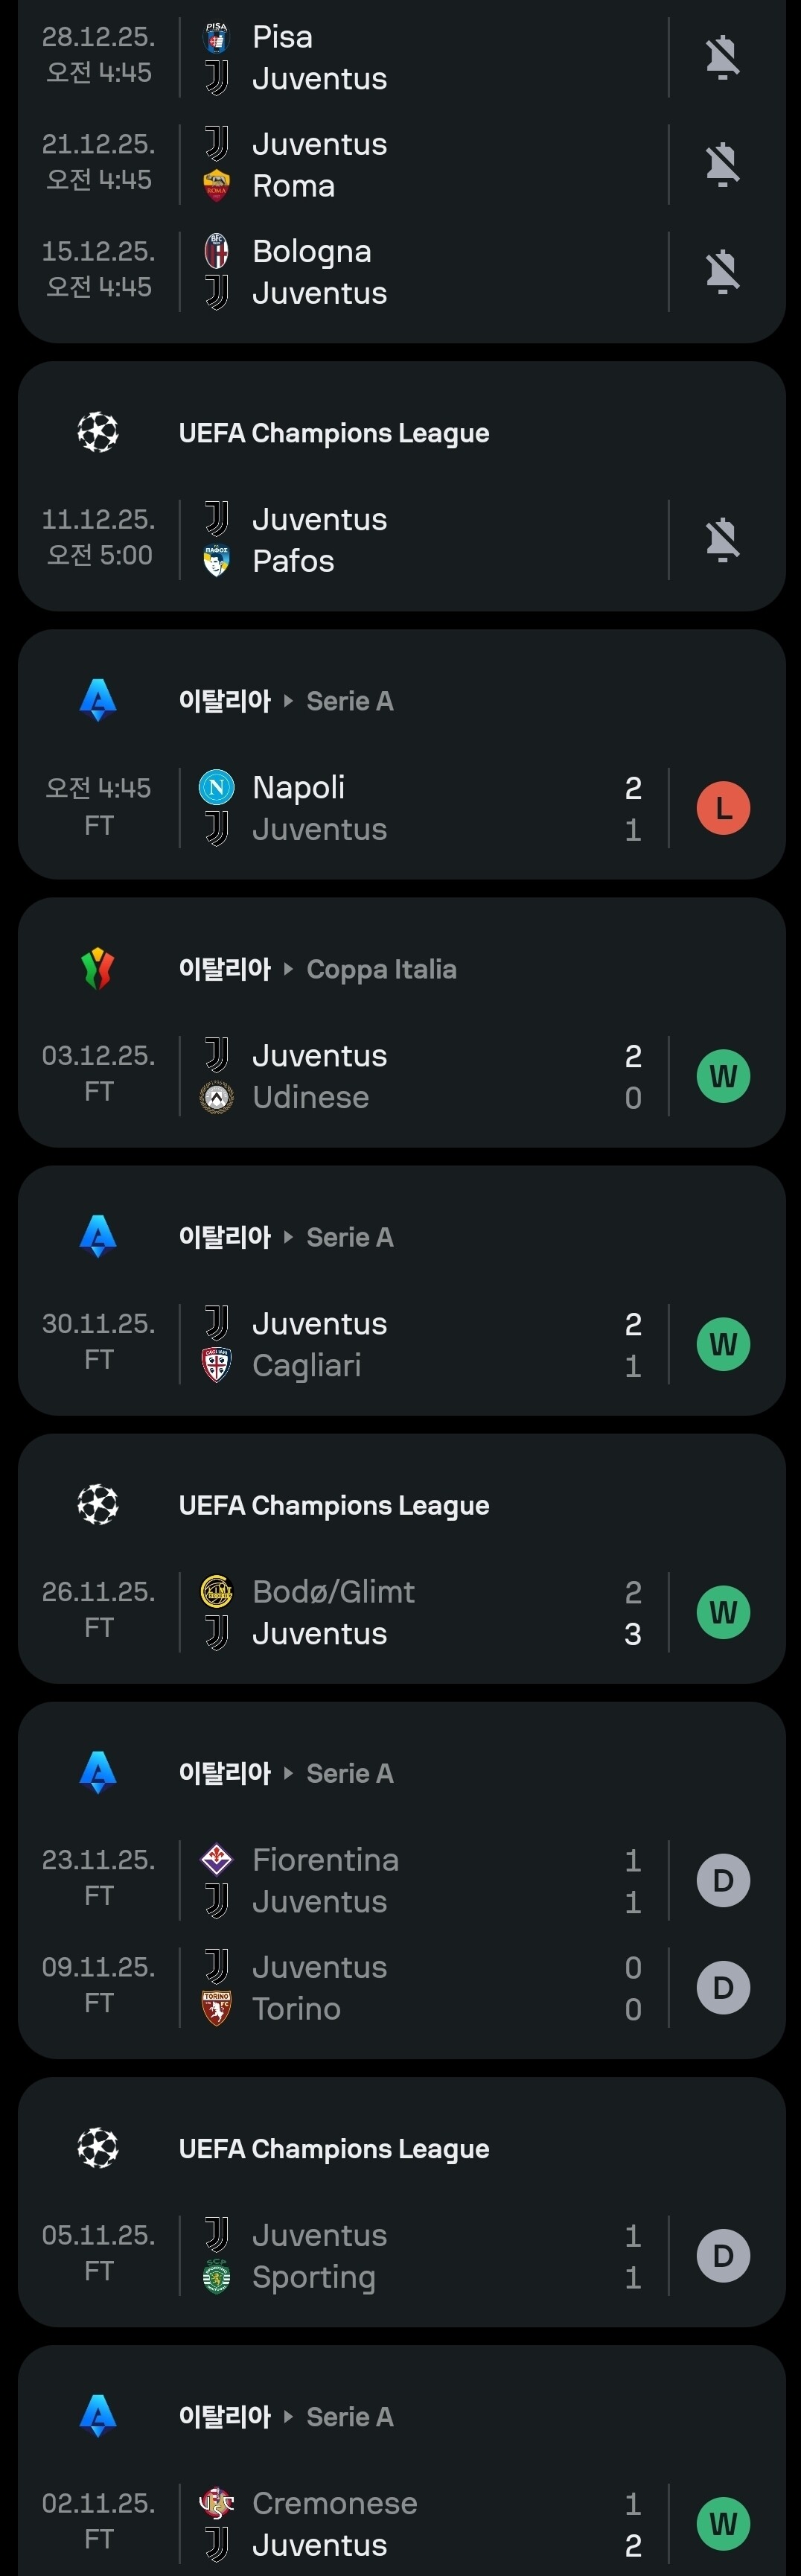Click the Coppa Italia competition logo
The height and width of the screenshot is (2576, 801).
point(98,968)
